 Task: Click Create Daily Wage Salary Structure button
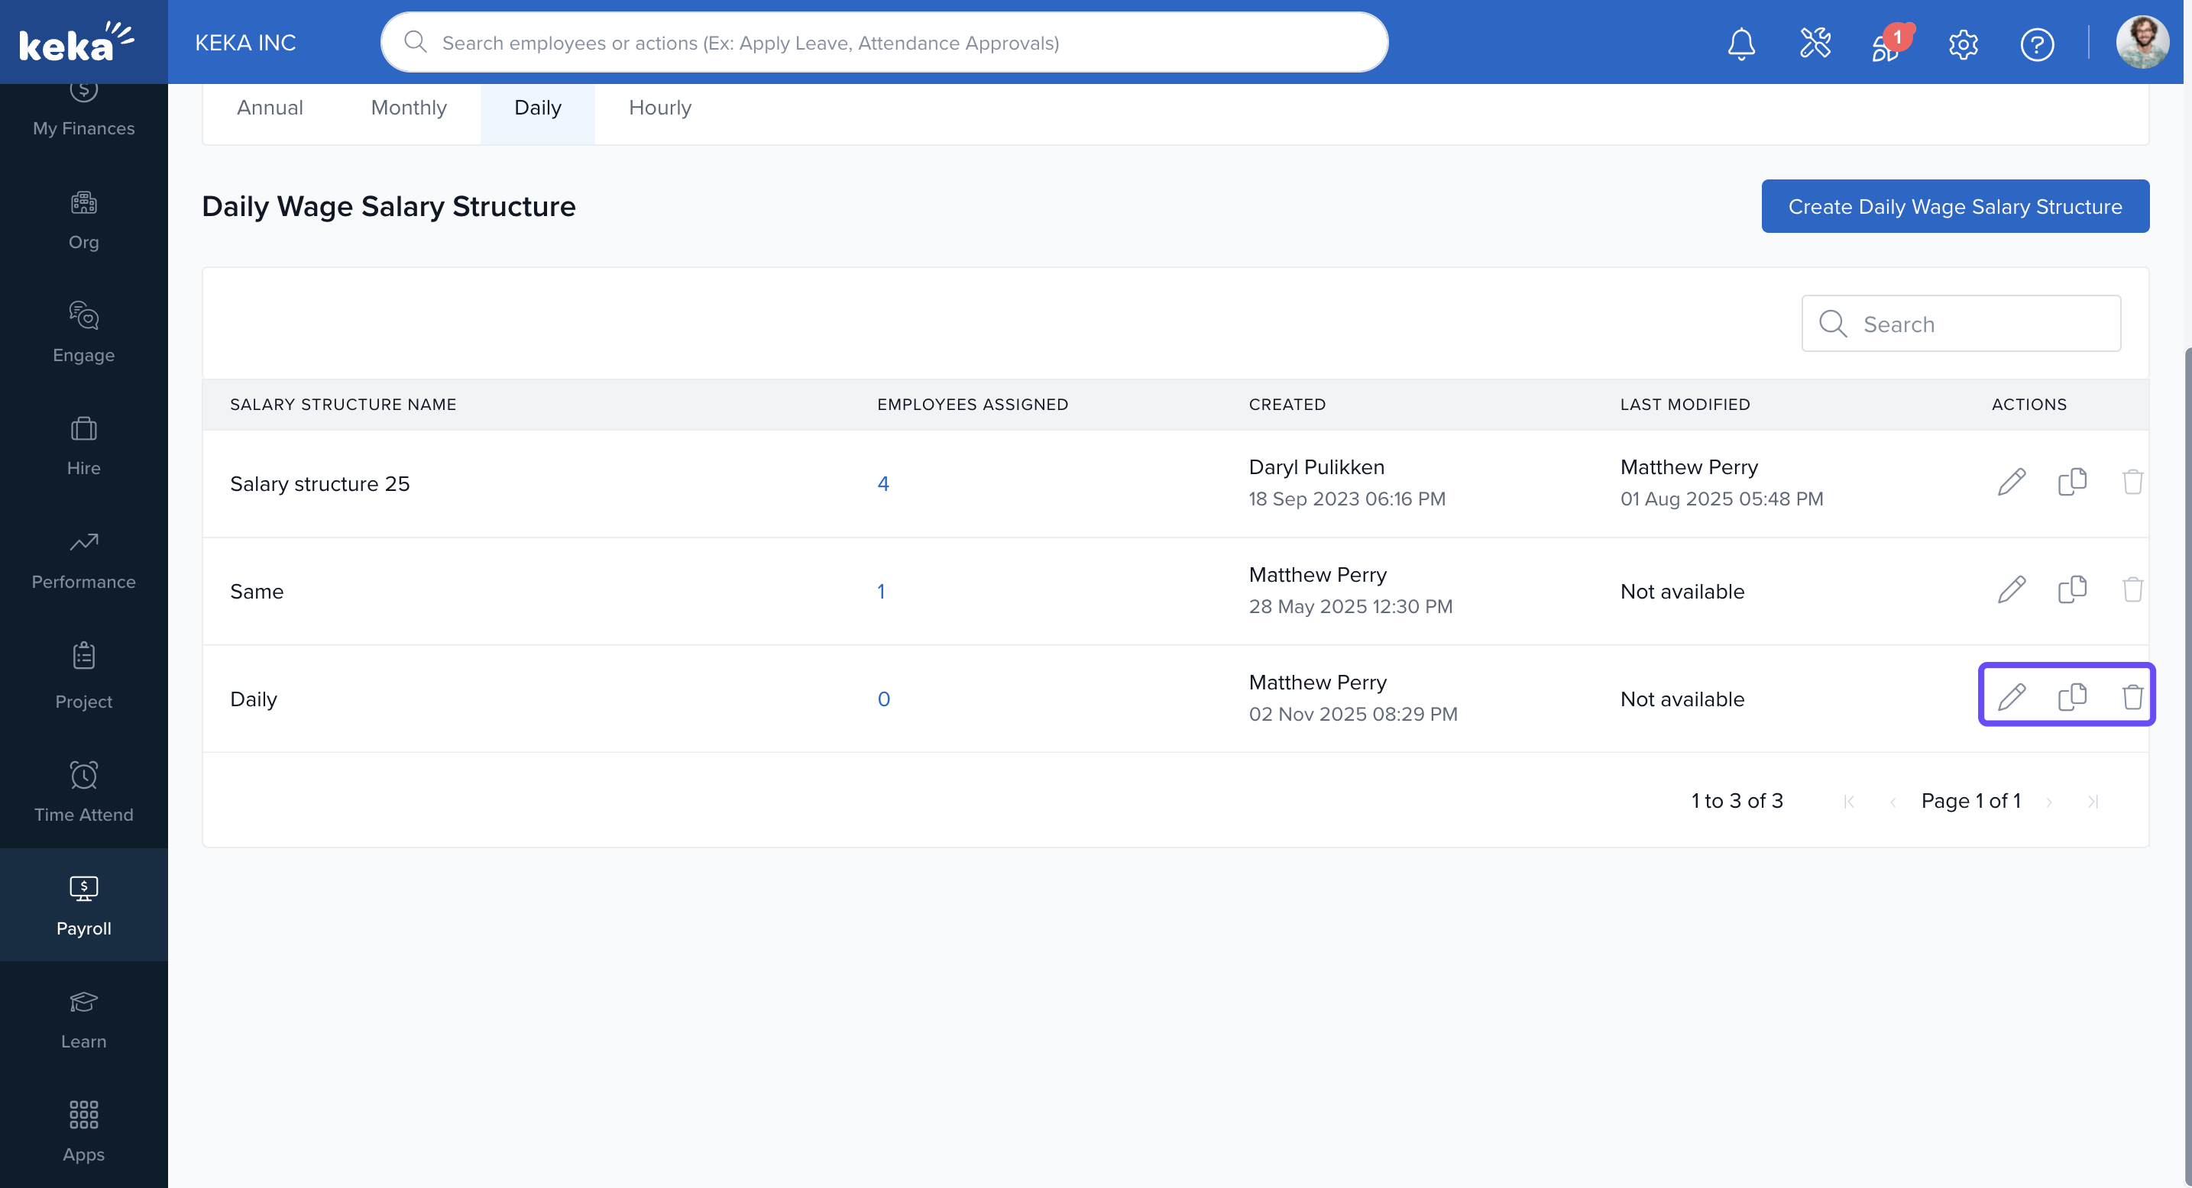(1954, 207)
